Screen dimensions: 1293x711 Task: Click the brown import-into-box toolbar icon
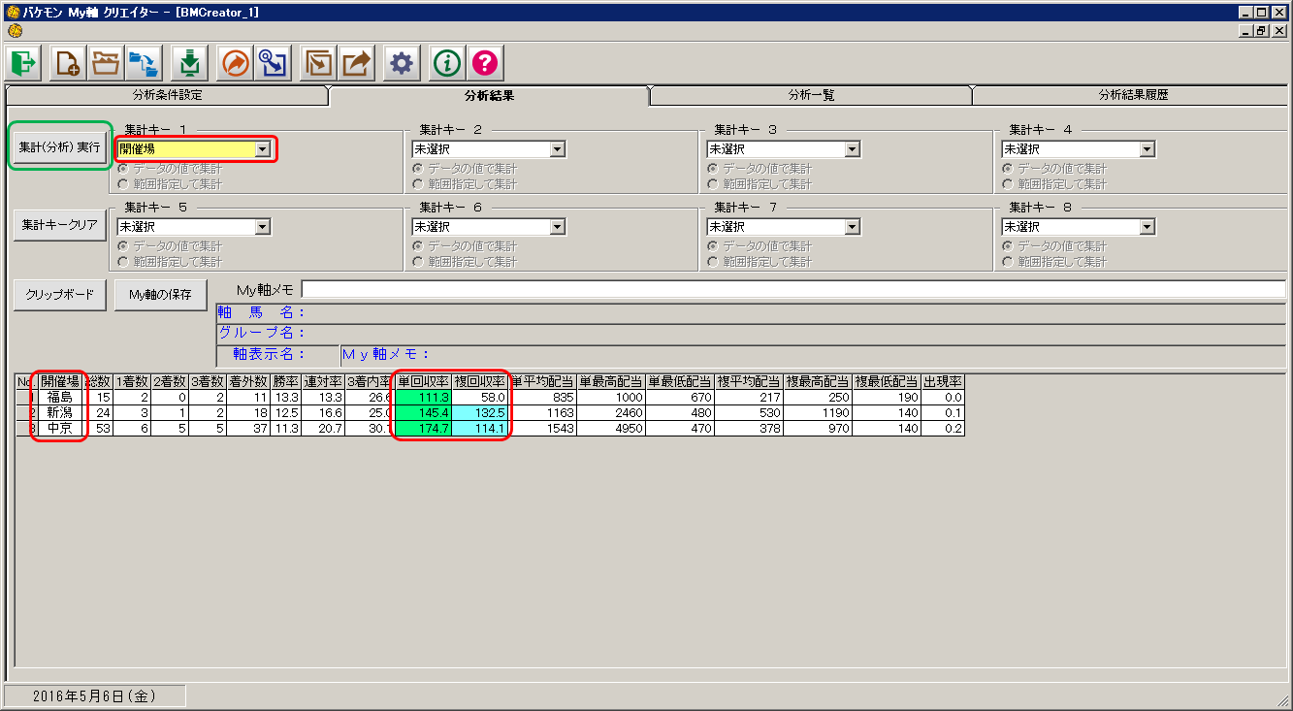click(318, 64)
